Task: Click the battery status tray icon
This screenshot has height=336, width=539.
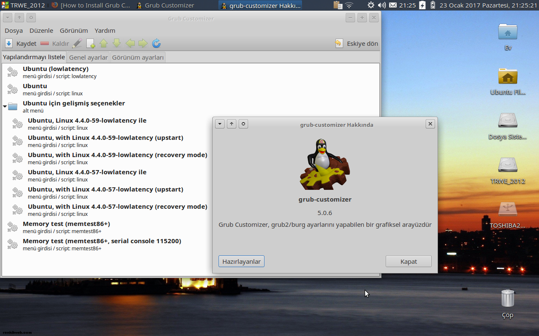Action: pos(432,5)
